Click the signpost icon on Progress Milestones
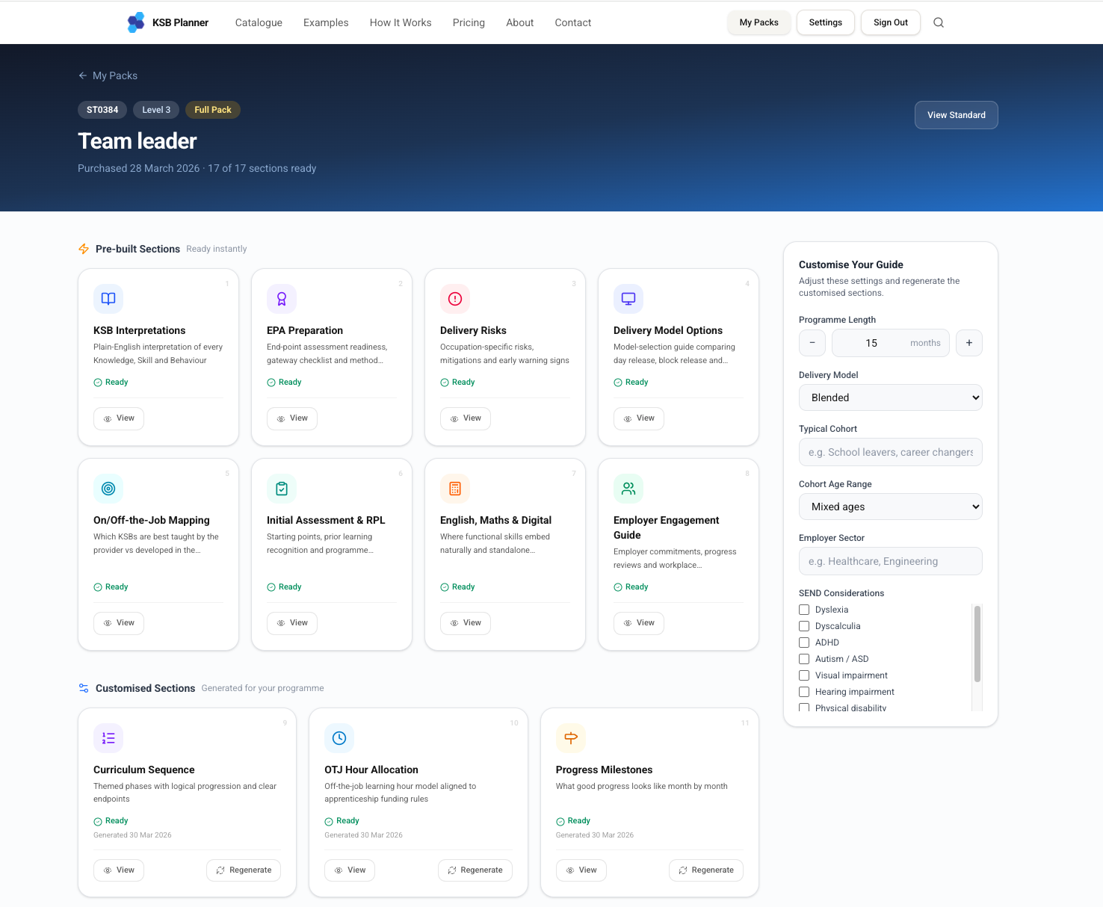 tap(571, 737)
